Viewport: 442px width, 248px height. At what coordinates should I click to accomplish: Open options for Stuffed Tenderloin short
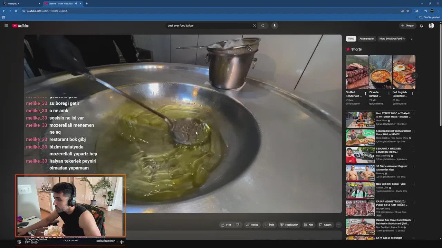[x=366, y=93]
